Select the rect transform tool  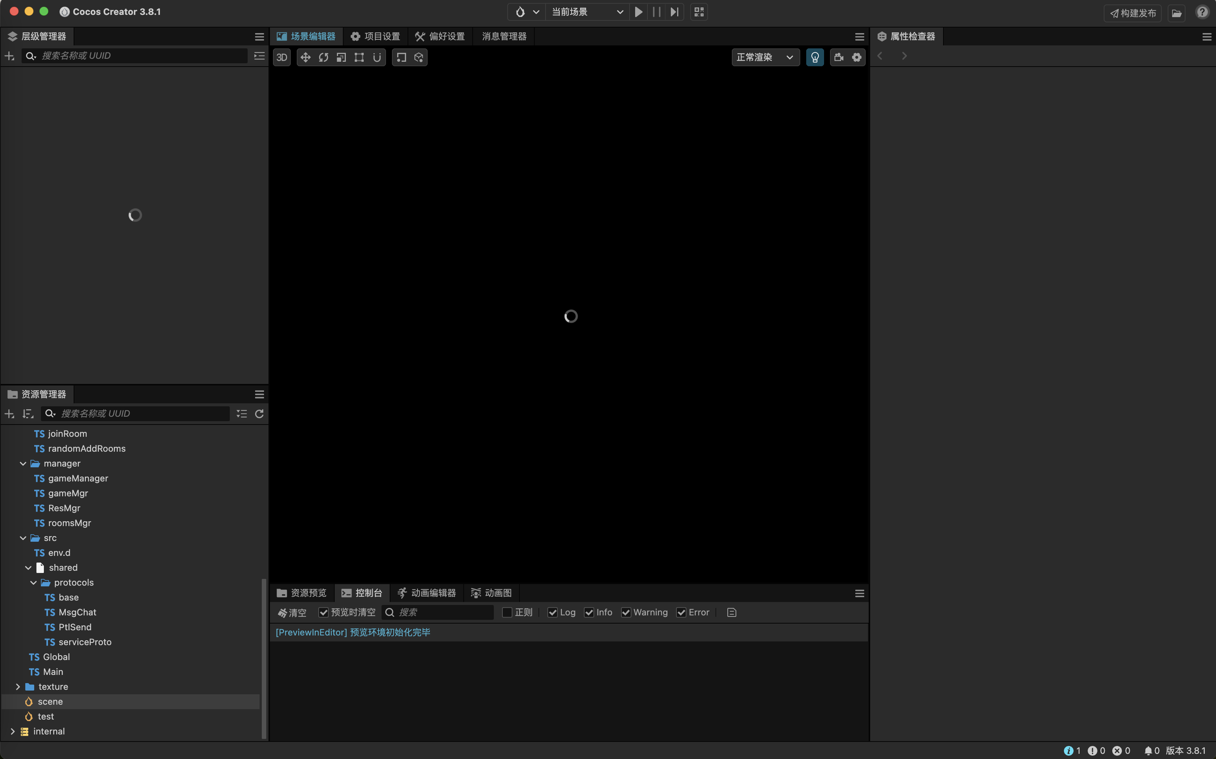(359, 57)
